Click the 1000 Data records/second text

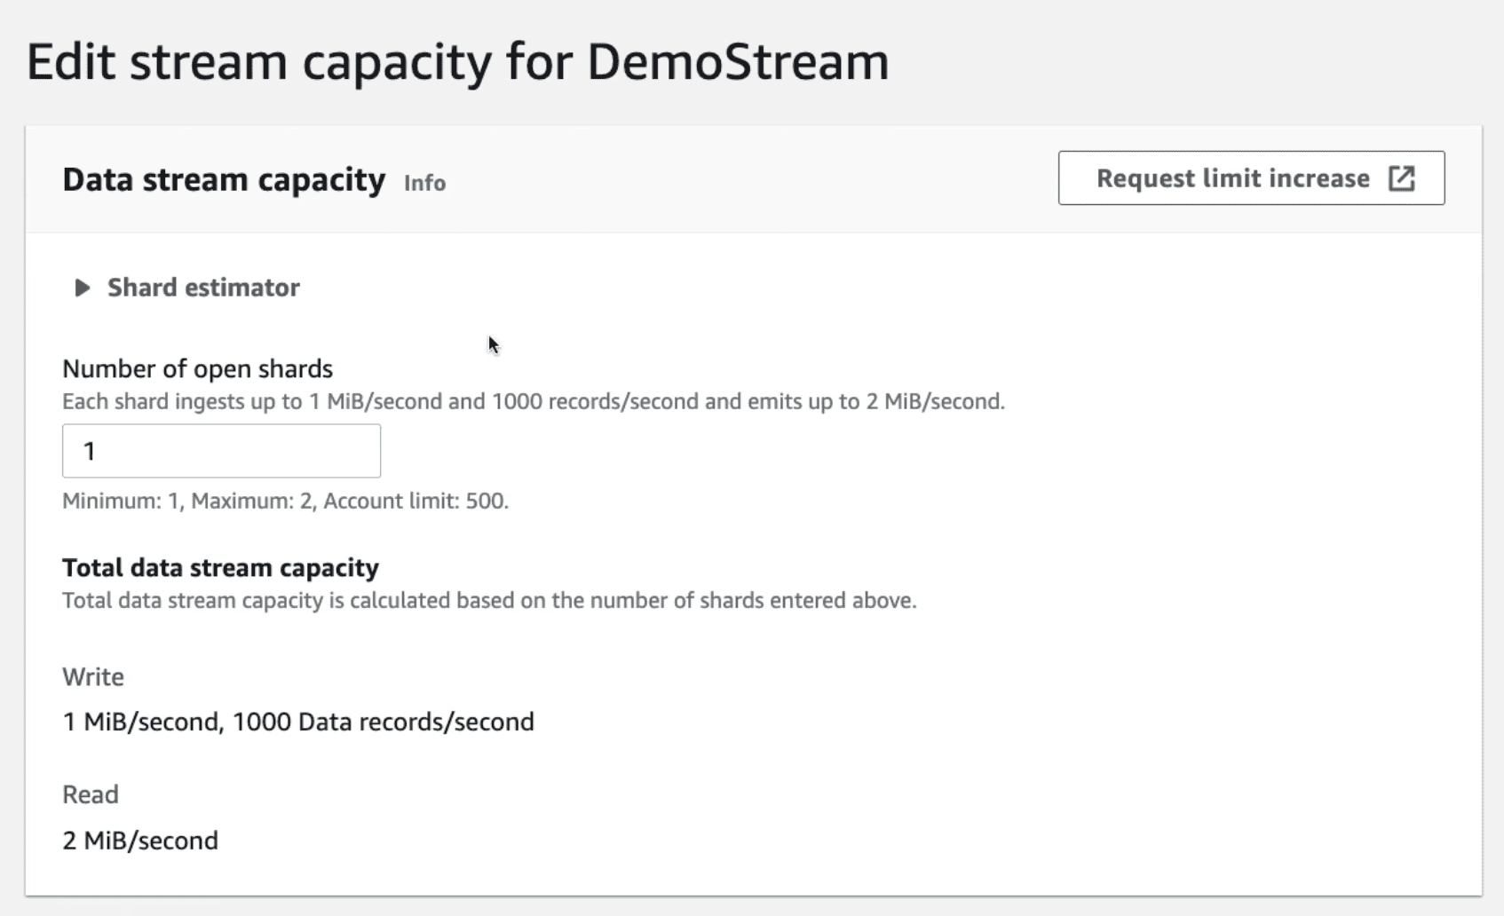383,722
